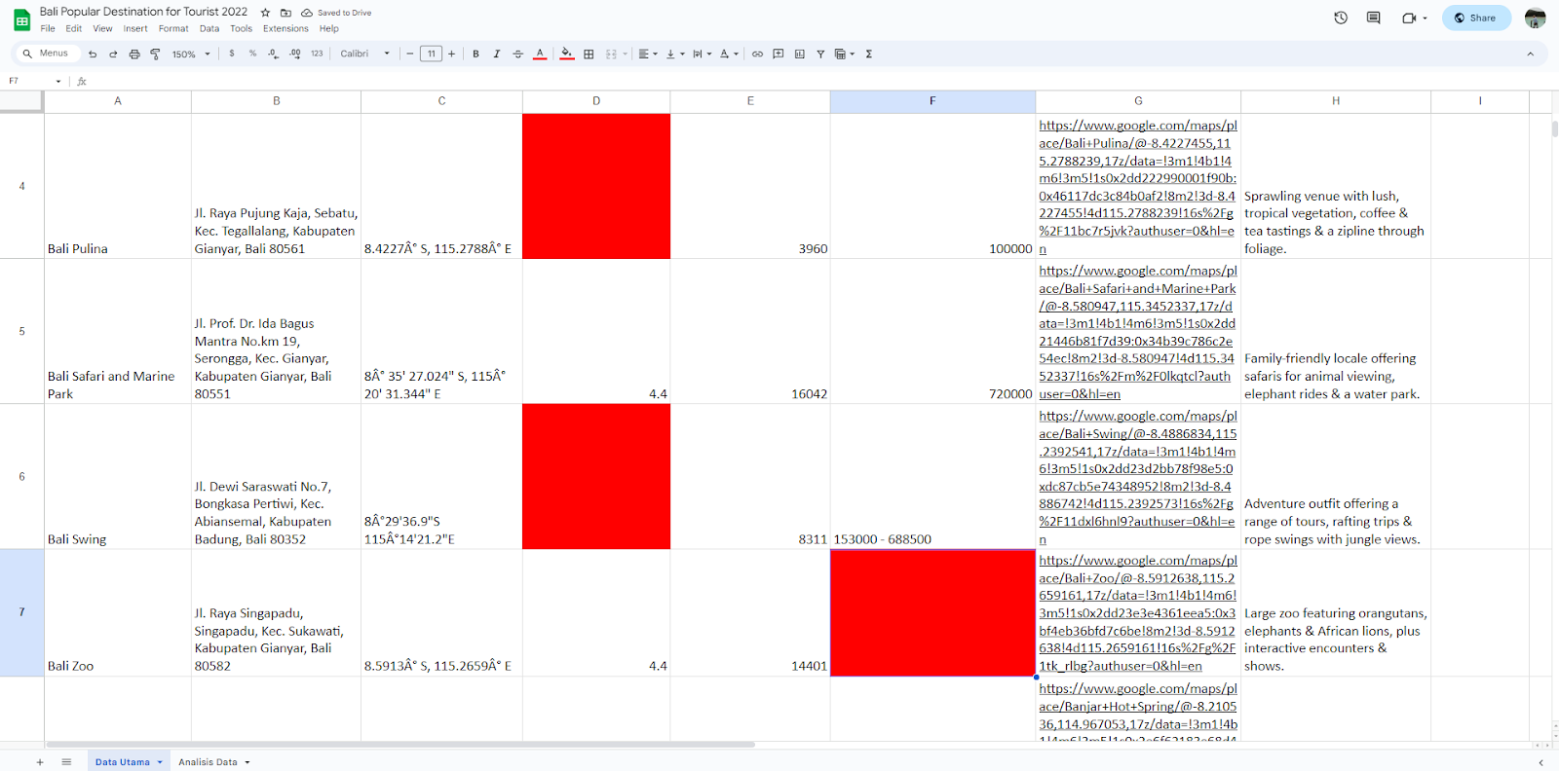Open the Bali Zoo Google Maps link
The width and height of the screenshot is (1559, 771).
(x=1137, y=613)
